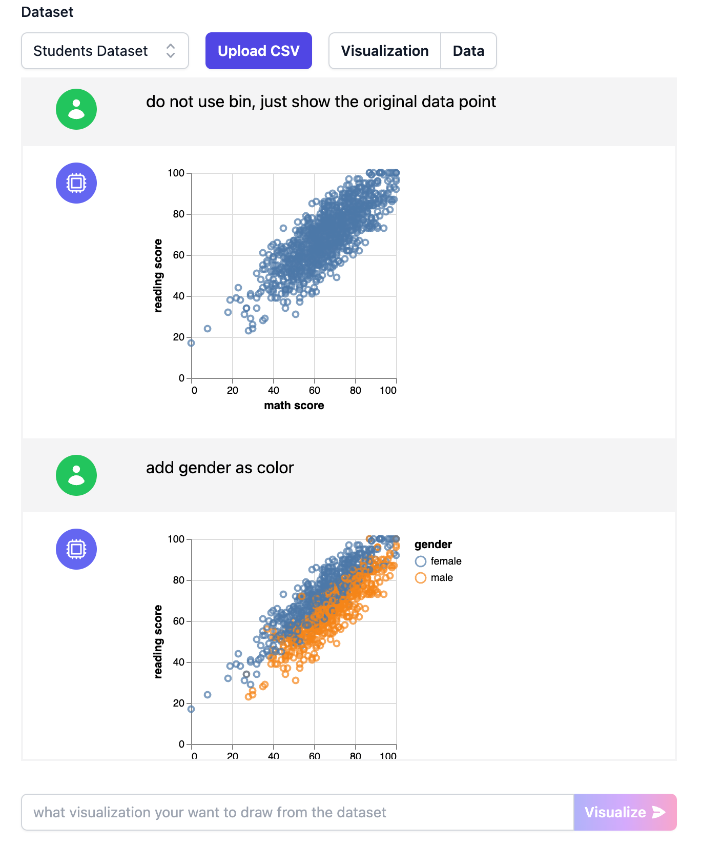Click the up-down chevron icon in dataset selector

(171, 51)
